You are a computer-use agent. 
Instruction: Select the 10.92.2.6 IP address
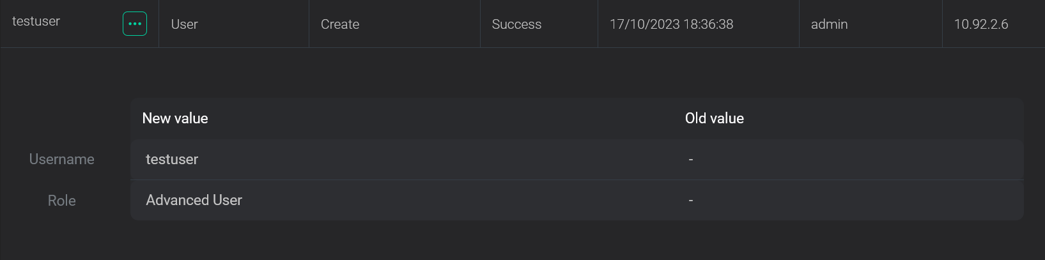coord(981,24)
